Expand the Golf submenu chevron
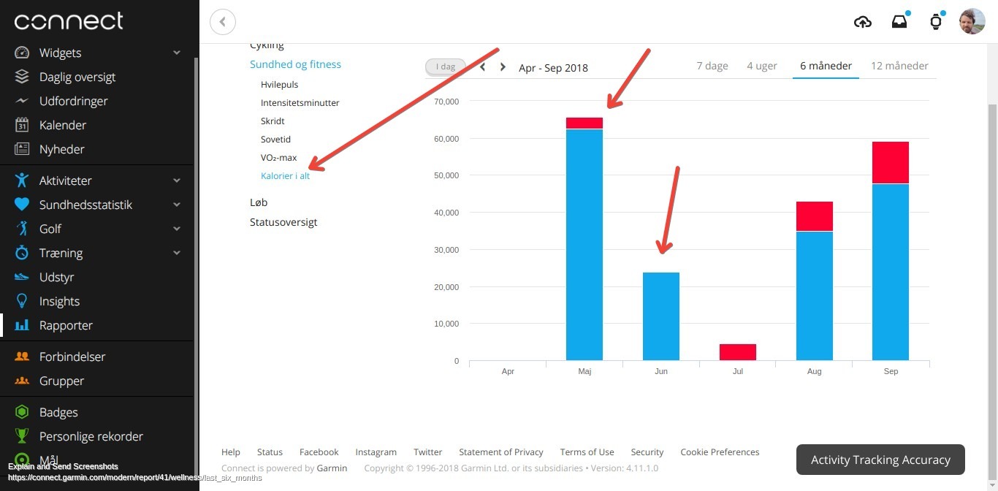 177,229
